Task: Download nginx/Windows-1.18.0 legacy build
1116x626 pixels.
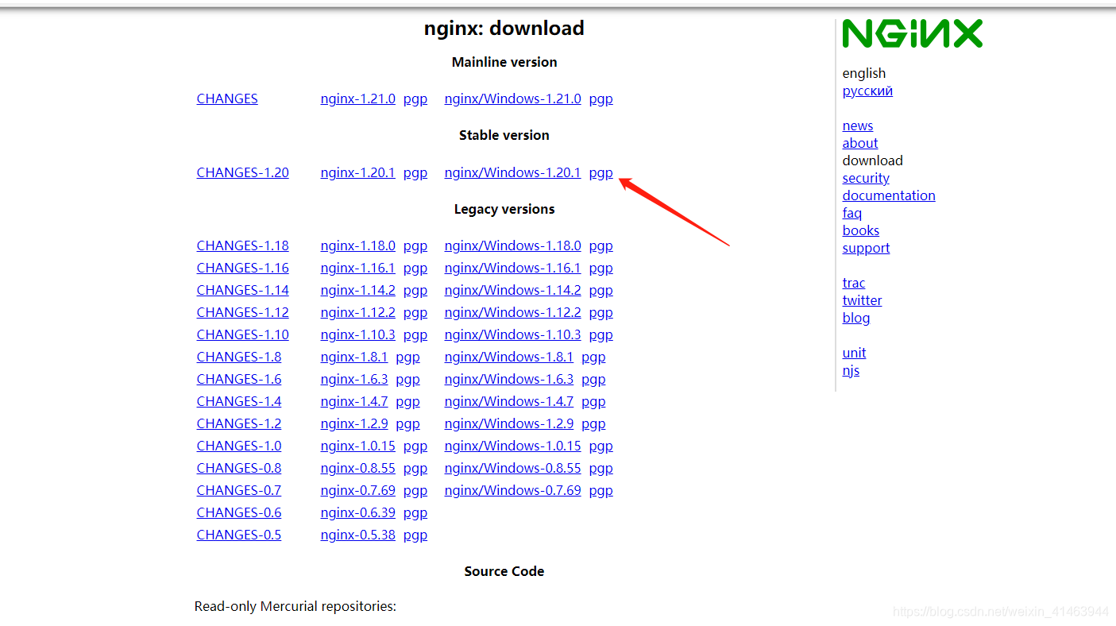Action: [512, 245]
